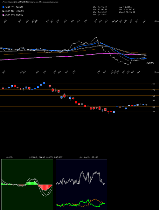The height and width of the screenshot is (210, 159).
Task: Click the magenta DOW PT legend swatch
Action: pos(3,15)
